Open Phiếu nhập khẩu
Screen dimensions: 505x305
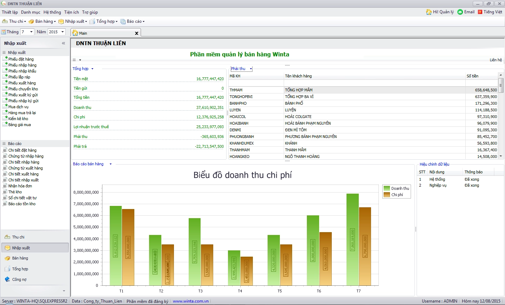point(22,71)
